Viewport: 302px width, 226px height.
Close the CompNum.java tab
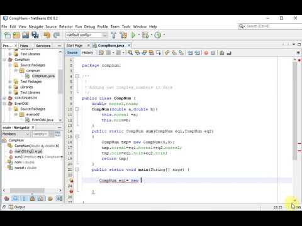(x=129, y=45)
